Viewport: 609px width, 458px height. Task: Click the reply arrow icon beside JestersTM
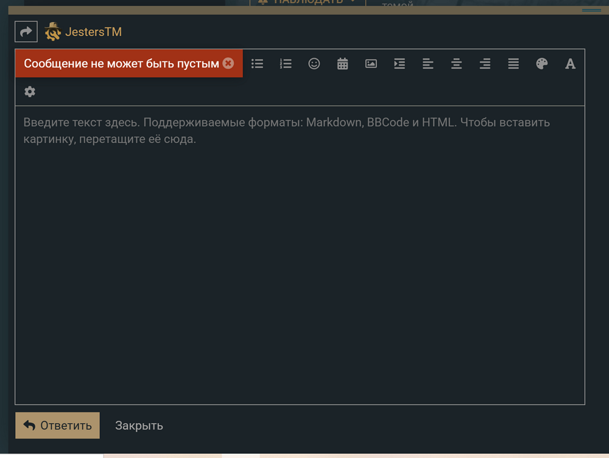click(x=26, y=32)
